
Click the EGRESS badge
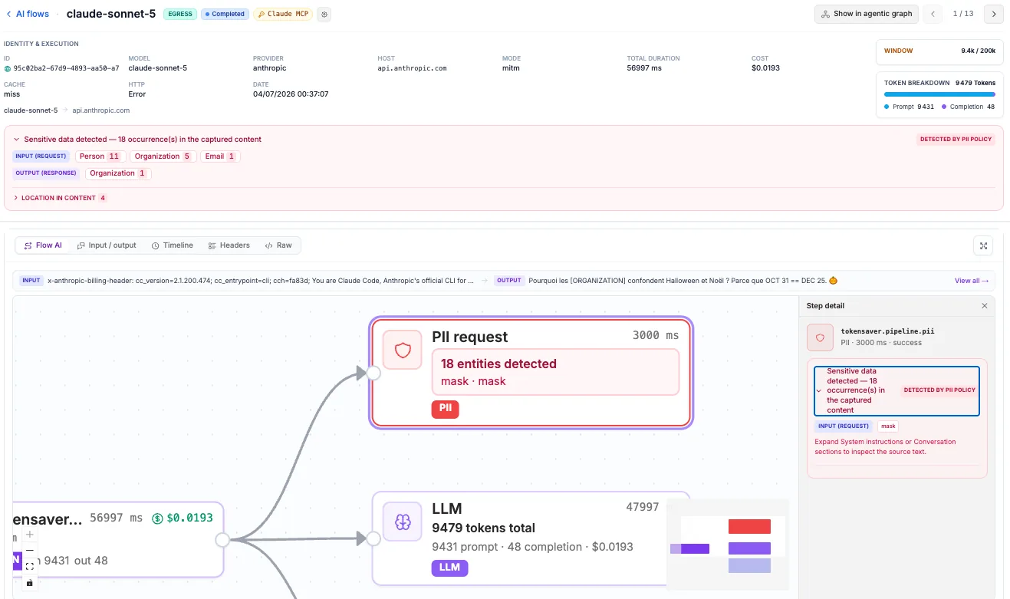pyautogui.click(x=180, y=14)
